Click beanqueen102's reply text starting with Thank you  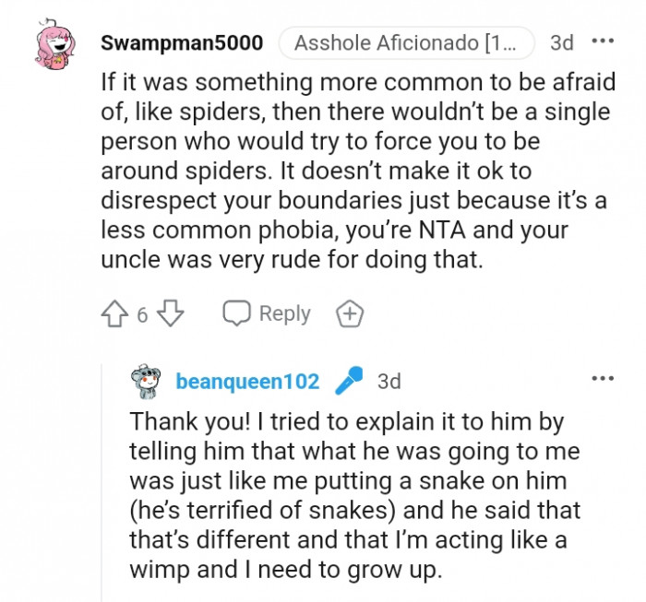tap(355, 495)
